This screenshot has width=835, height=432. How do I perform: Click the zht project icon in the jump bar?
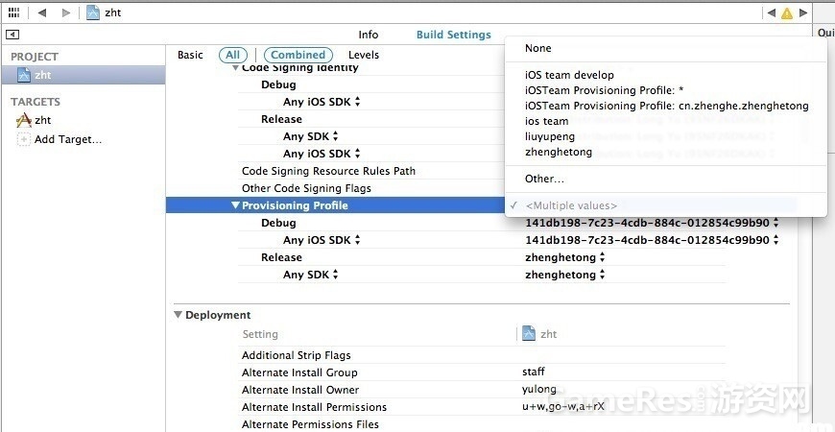point(93,12)
